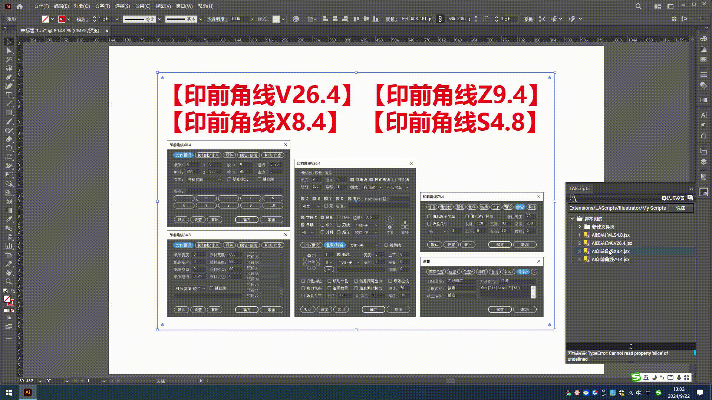Click the 选择 button in LAScripts panel
The height and width of the screenshot is (400, 712).
[681, 208]
